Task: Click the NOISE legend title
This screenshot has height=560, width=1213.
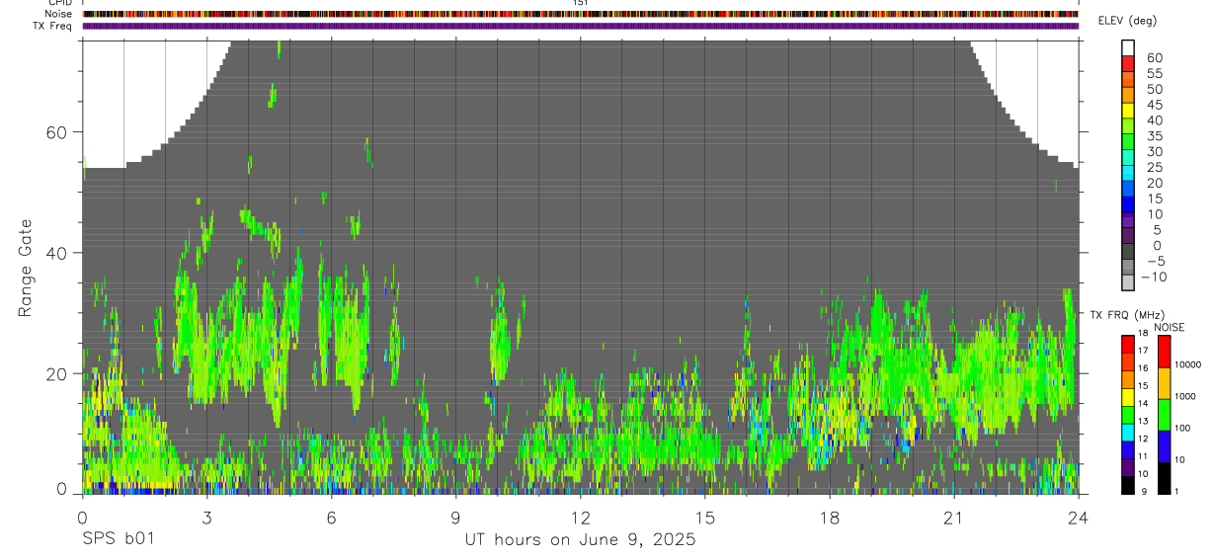Action: tap(1170, 327)
